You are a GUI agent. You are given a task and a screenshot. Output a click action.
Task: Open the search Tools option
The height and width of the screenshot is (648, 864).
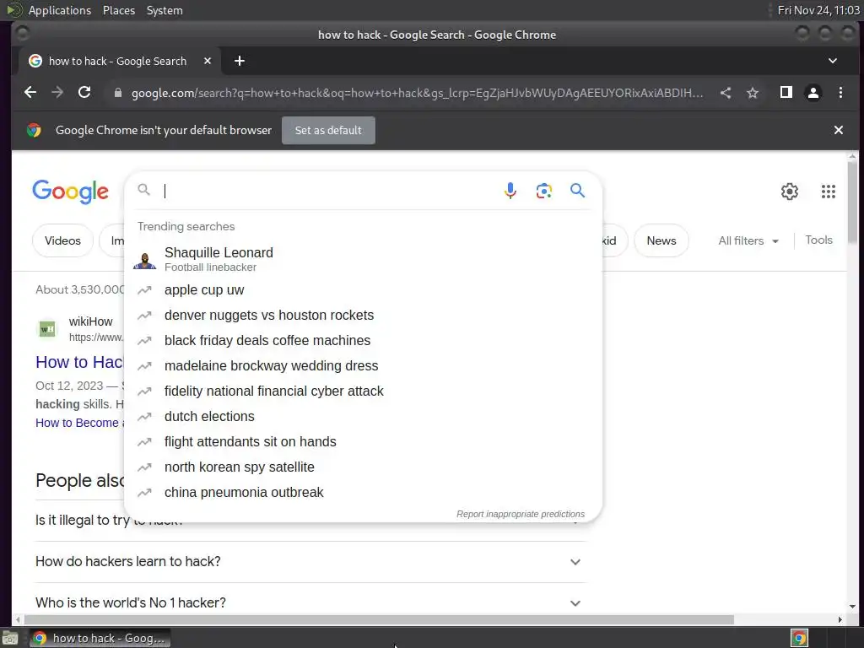click(818, 240)
